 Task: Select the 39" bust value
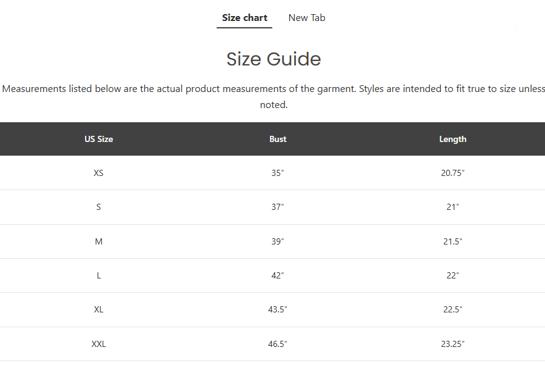(277, 241)
